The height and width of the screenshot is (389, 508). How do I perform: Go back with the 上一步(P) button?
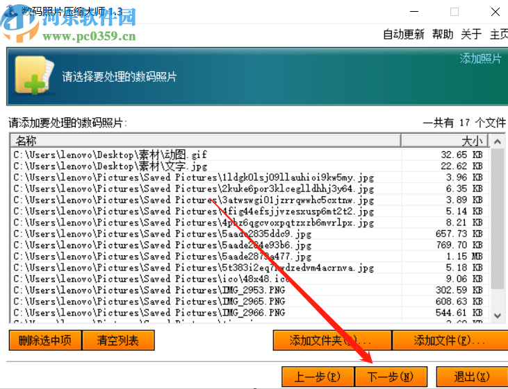318,377
